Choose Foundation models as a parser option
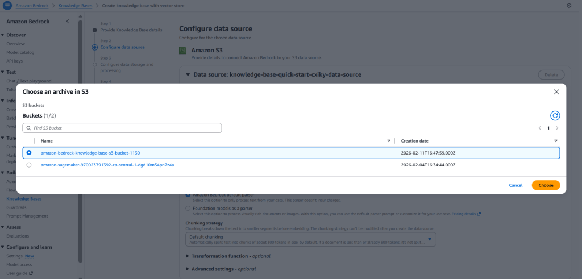Image resolution: width=582 pixels, height=279 pixels. click(188, 207)
